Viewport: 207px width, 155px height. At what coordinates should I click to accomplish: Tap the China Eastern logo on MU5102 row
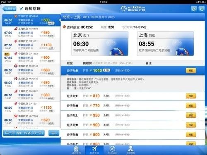tap(16, 66)
